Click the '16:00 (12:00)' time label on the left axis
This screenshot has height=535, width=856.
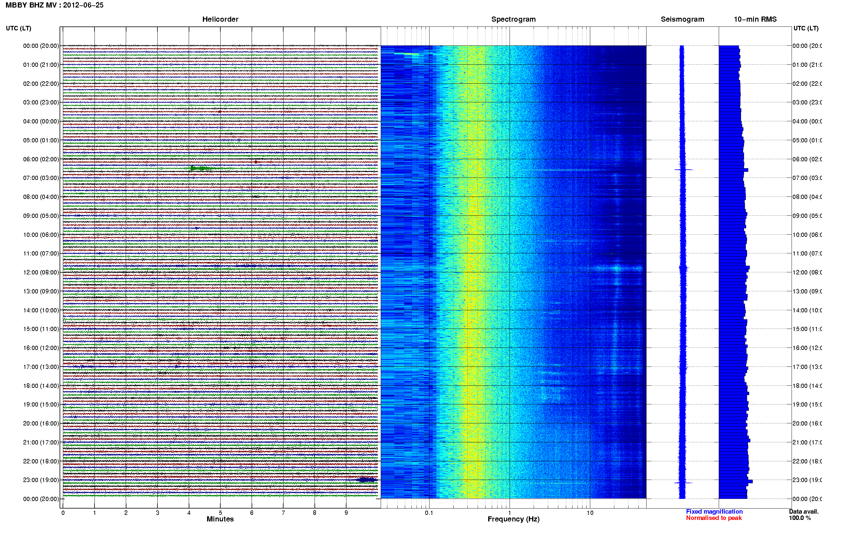(41, 348)
